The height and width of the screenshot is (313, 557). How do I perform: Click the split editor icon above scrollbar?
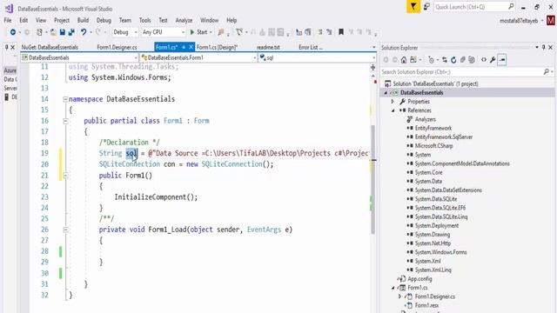pos(373,67)
